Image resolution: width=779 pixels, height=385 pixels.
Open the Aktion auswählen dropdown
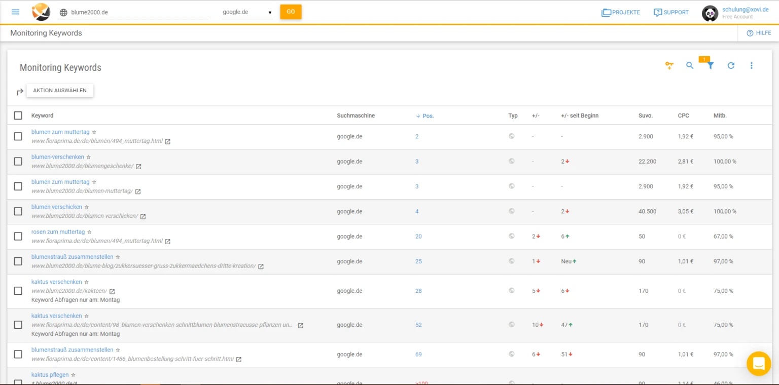click(60, 91)
